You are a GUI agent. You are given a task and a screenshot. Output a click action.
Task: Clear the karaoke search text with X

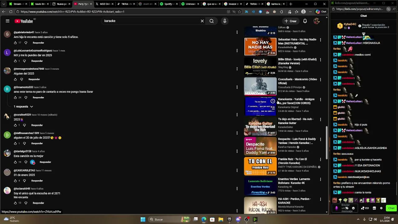(202, 21)
